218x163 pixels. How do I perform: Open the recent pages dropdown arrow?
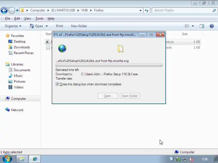(x=17, y=10)
